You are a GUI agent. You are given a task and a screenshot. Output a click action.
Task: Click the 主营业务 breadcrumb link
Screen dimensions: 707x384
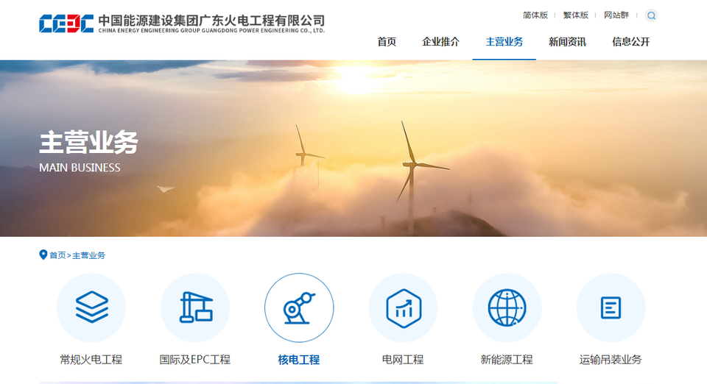point(89,255)
